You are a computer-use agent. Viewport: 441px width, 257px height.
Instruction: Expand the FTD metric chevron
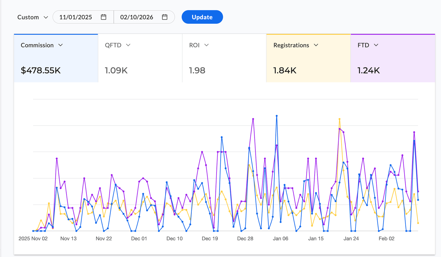(x=376, y=45)
